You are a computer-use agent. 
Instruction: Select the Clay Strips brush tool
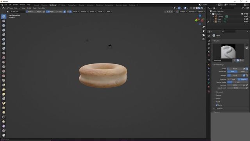(4, 30)
